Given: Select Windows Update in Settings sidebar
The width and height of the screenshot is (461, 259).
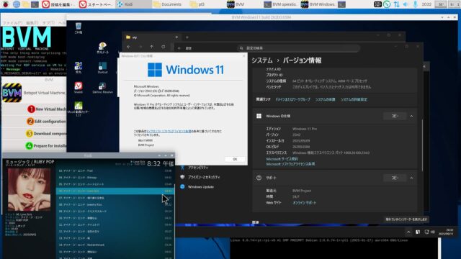Looking at the screenshot, I should point(200,187).
